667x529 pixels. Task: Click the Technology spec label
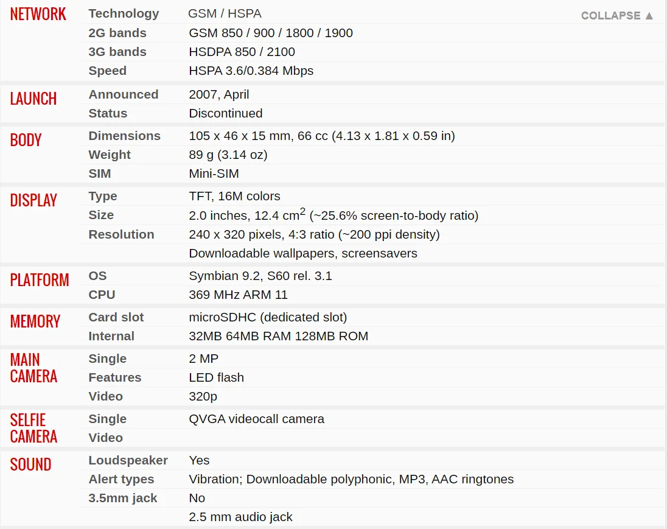pos(124,13)
